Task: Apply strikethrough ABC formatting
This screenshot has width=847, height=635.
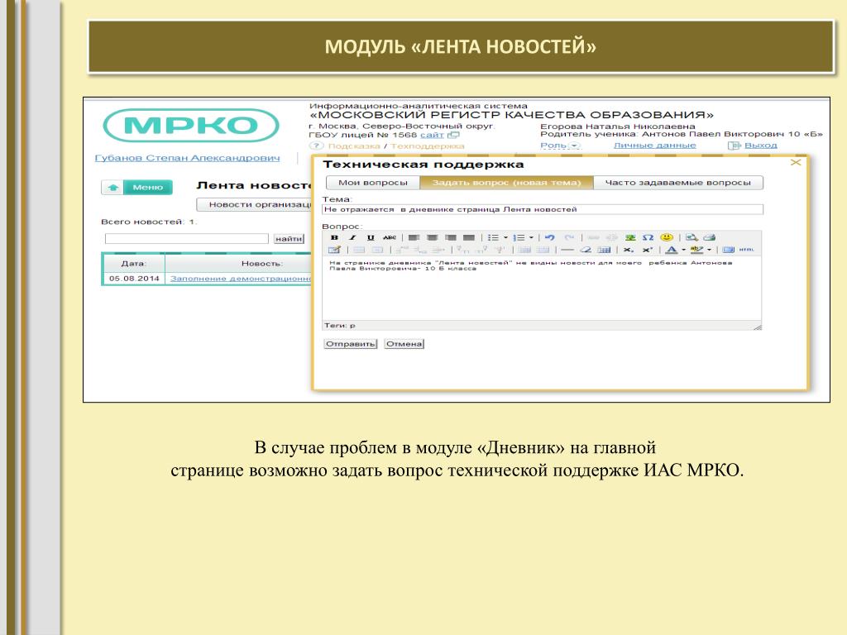Action: pyautogui.click(x=390, y=237)
